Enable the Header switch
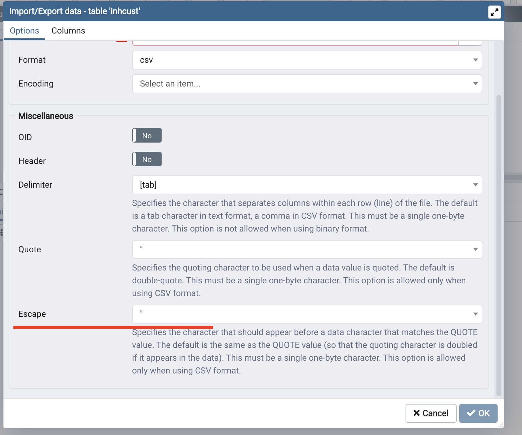 pos(147,159)
